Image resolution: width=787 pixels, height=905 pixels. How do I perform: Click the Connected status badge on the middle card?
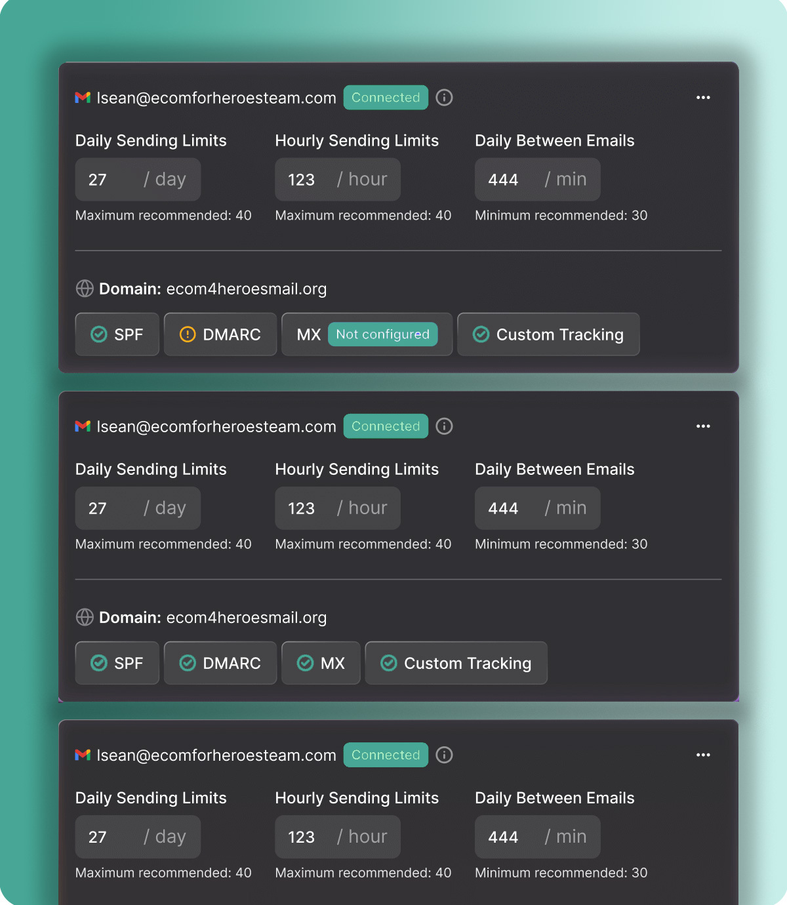tap(386, 426)
